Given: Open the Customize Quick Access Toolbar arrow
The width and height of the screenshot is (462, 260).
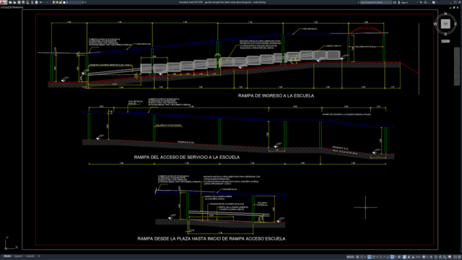Looking at the screenshot, I should click(x=85, y=2).
